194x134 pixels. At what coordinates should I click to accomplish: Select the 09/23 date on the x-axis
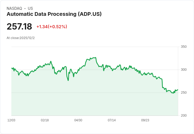pyautogui.click(x=145, y=120)
